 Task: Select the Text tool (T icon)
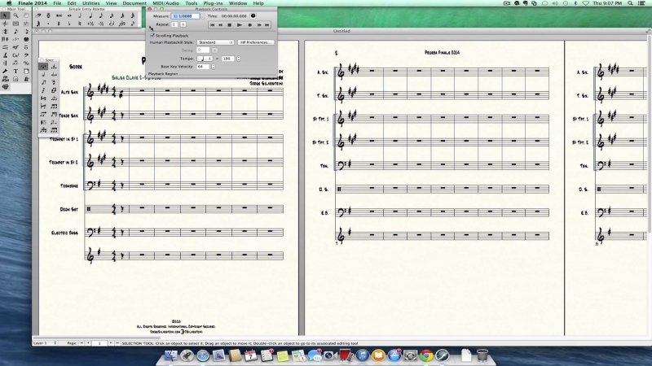[x=15, y=71]
